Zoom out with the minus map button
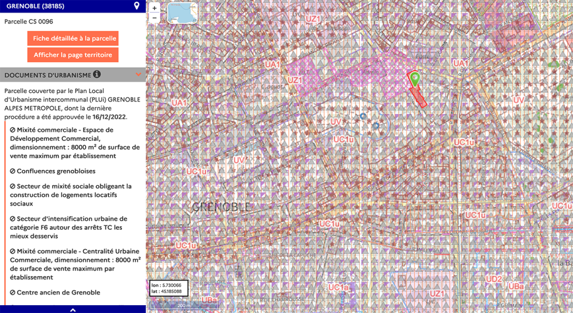This screenshot has width=573, height=313. coord(155,18)
